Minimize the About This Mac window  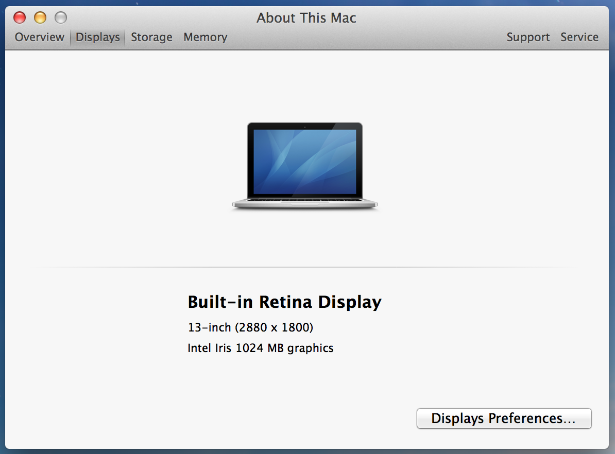(40, 18)
